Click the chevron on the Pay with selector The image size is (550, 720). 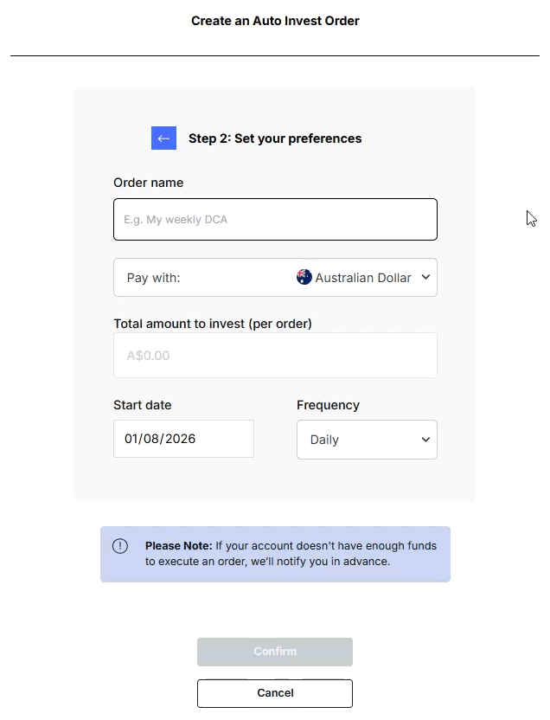pos(425,277)
